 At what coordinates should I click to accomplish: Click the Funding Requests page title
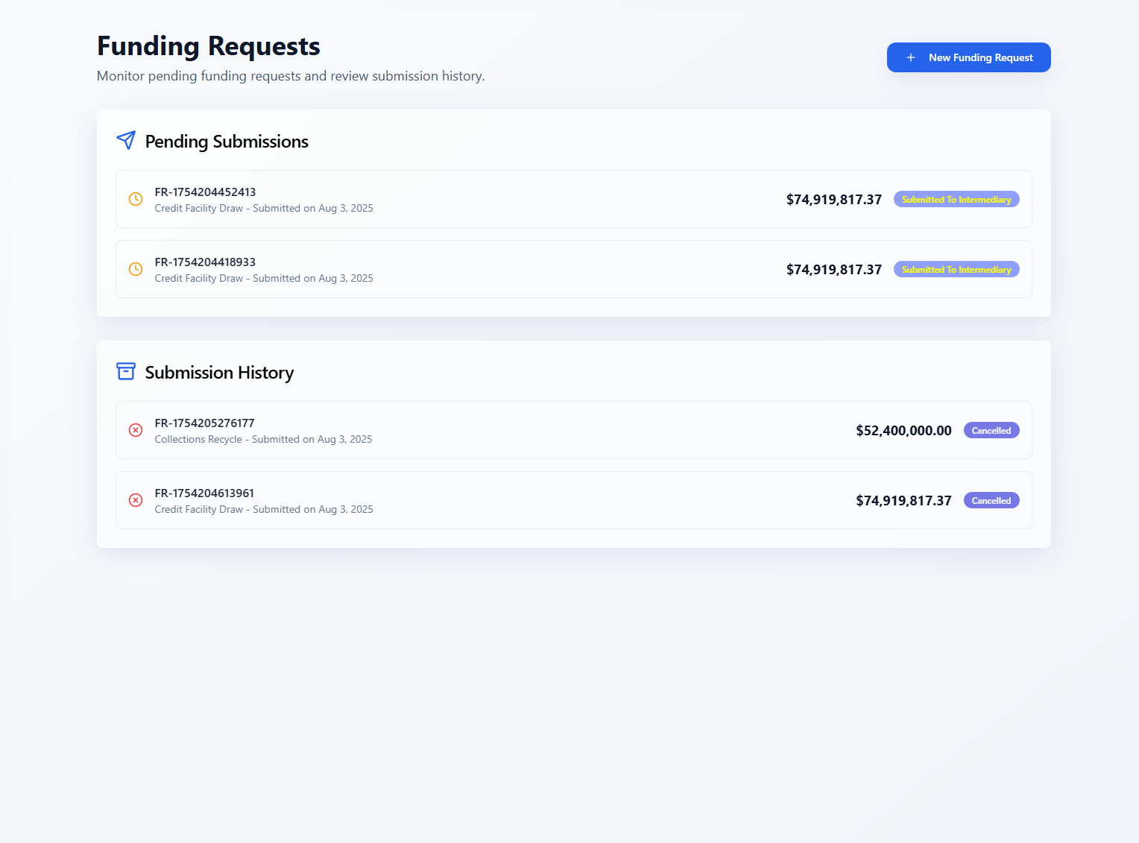(x=209, y=46)
